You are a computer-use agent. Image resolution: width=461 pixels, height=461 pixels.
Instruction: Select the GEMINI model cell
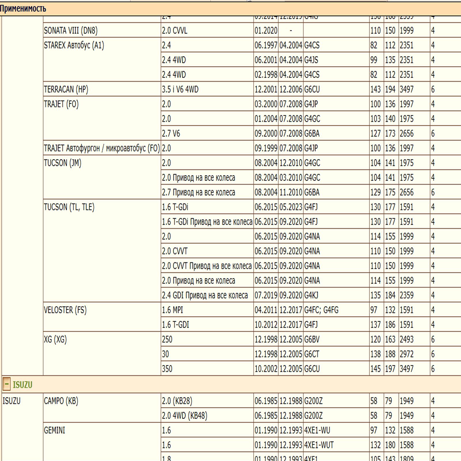[54, 430]
